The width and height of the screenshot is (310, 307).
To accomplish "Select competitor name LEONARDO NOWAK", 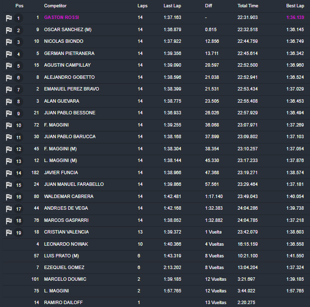I will coord(66,244).
